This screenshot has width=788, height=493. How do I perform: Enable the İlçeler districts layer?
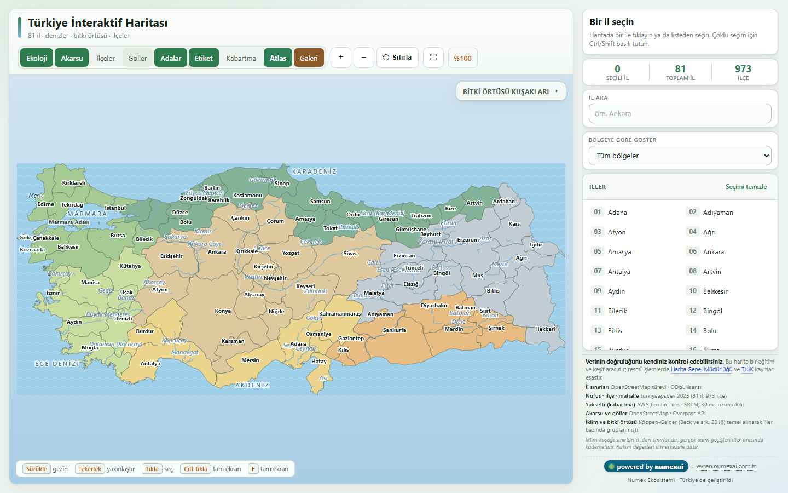[106, 58]
